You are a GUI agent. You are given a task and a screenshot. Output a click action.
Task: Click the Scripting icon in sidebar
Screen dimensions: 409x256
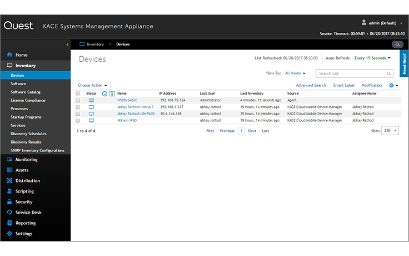(x=9, y=191)
